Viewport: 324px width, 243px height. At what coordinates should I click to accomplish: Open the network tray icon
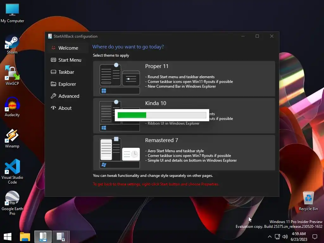click(x=277, y=237)
